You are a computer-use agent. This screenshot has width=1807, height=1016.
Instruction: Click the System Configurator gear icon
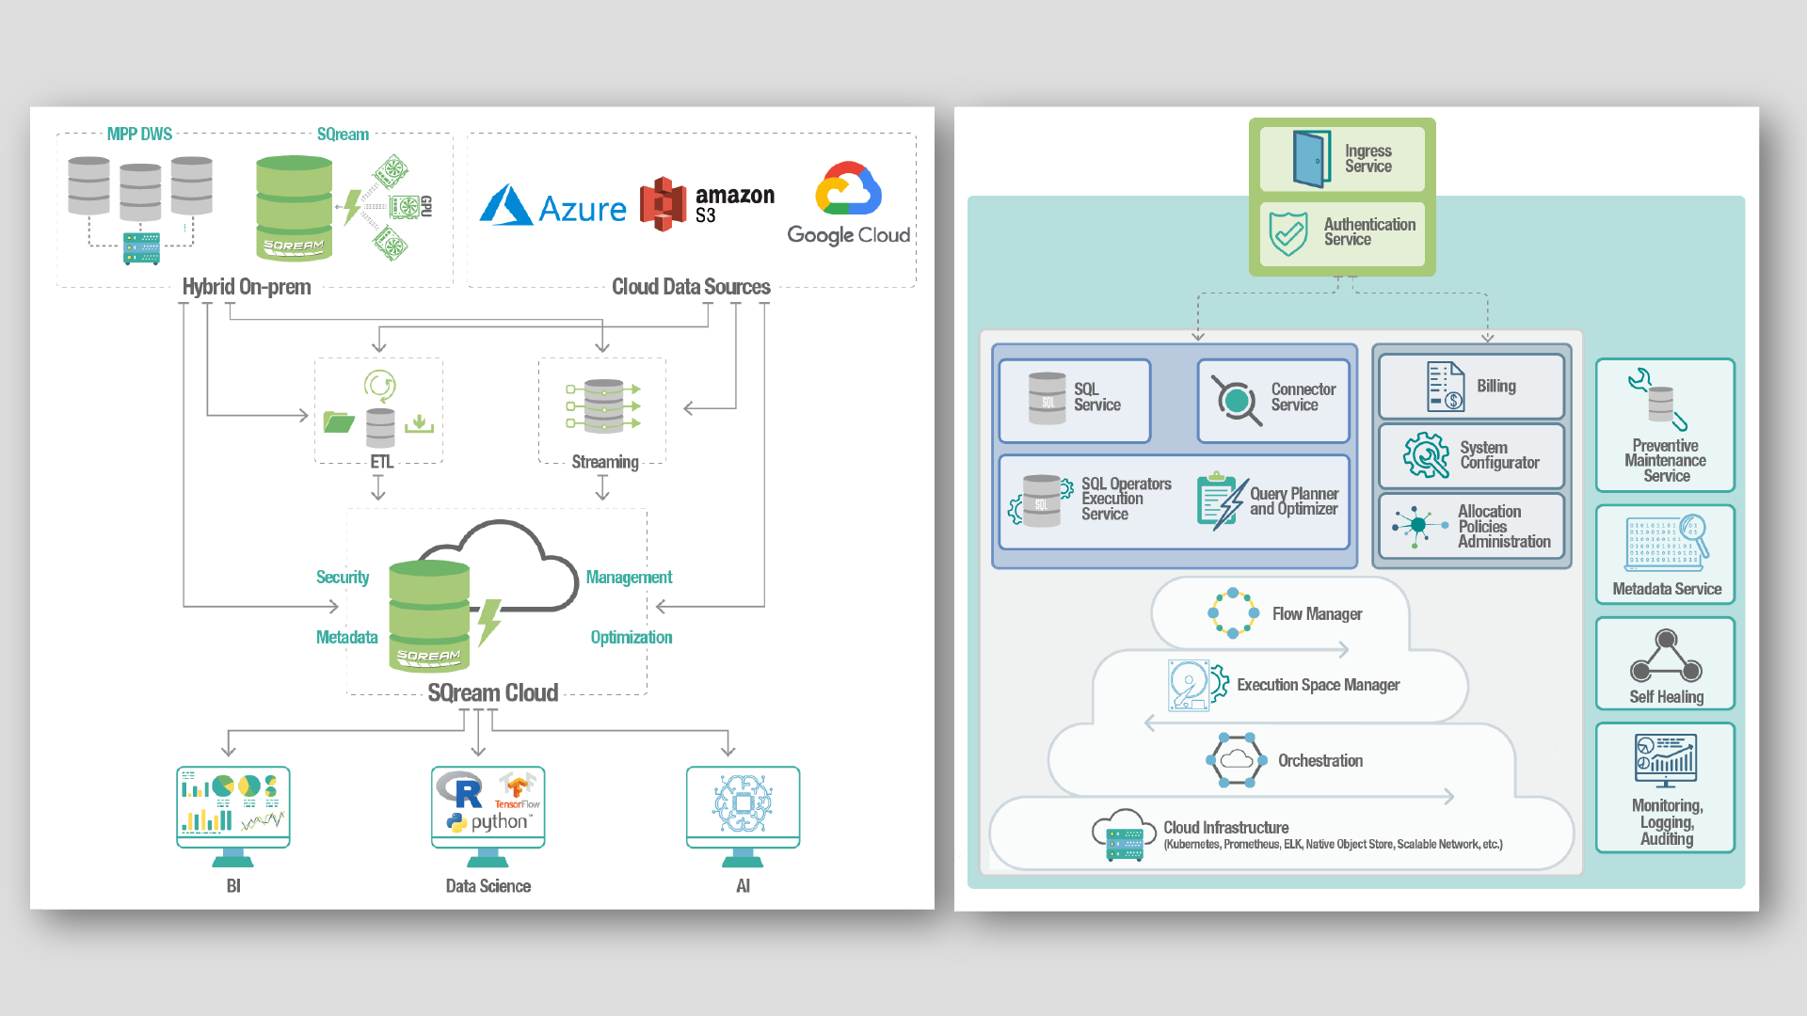tap(1426, 455)
